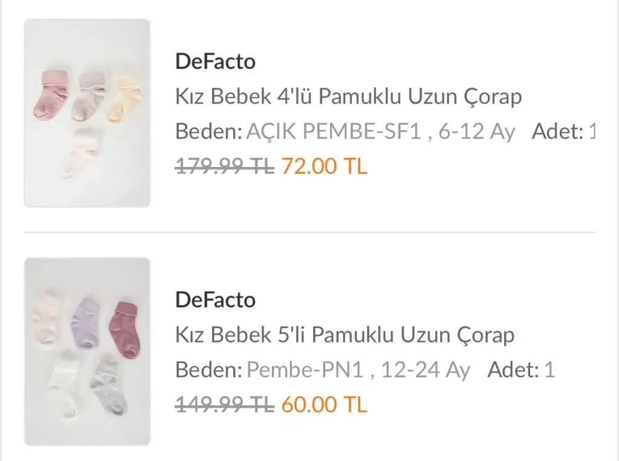Click the discounted 72.00 TL price

click(324, 166)
